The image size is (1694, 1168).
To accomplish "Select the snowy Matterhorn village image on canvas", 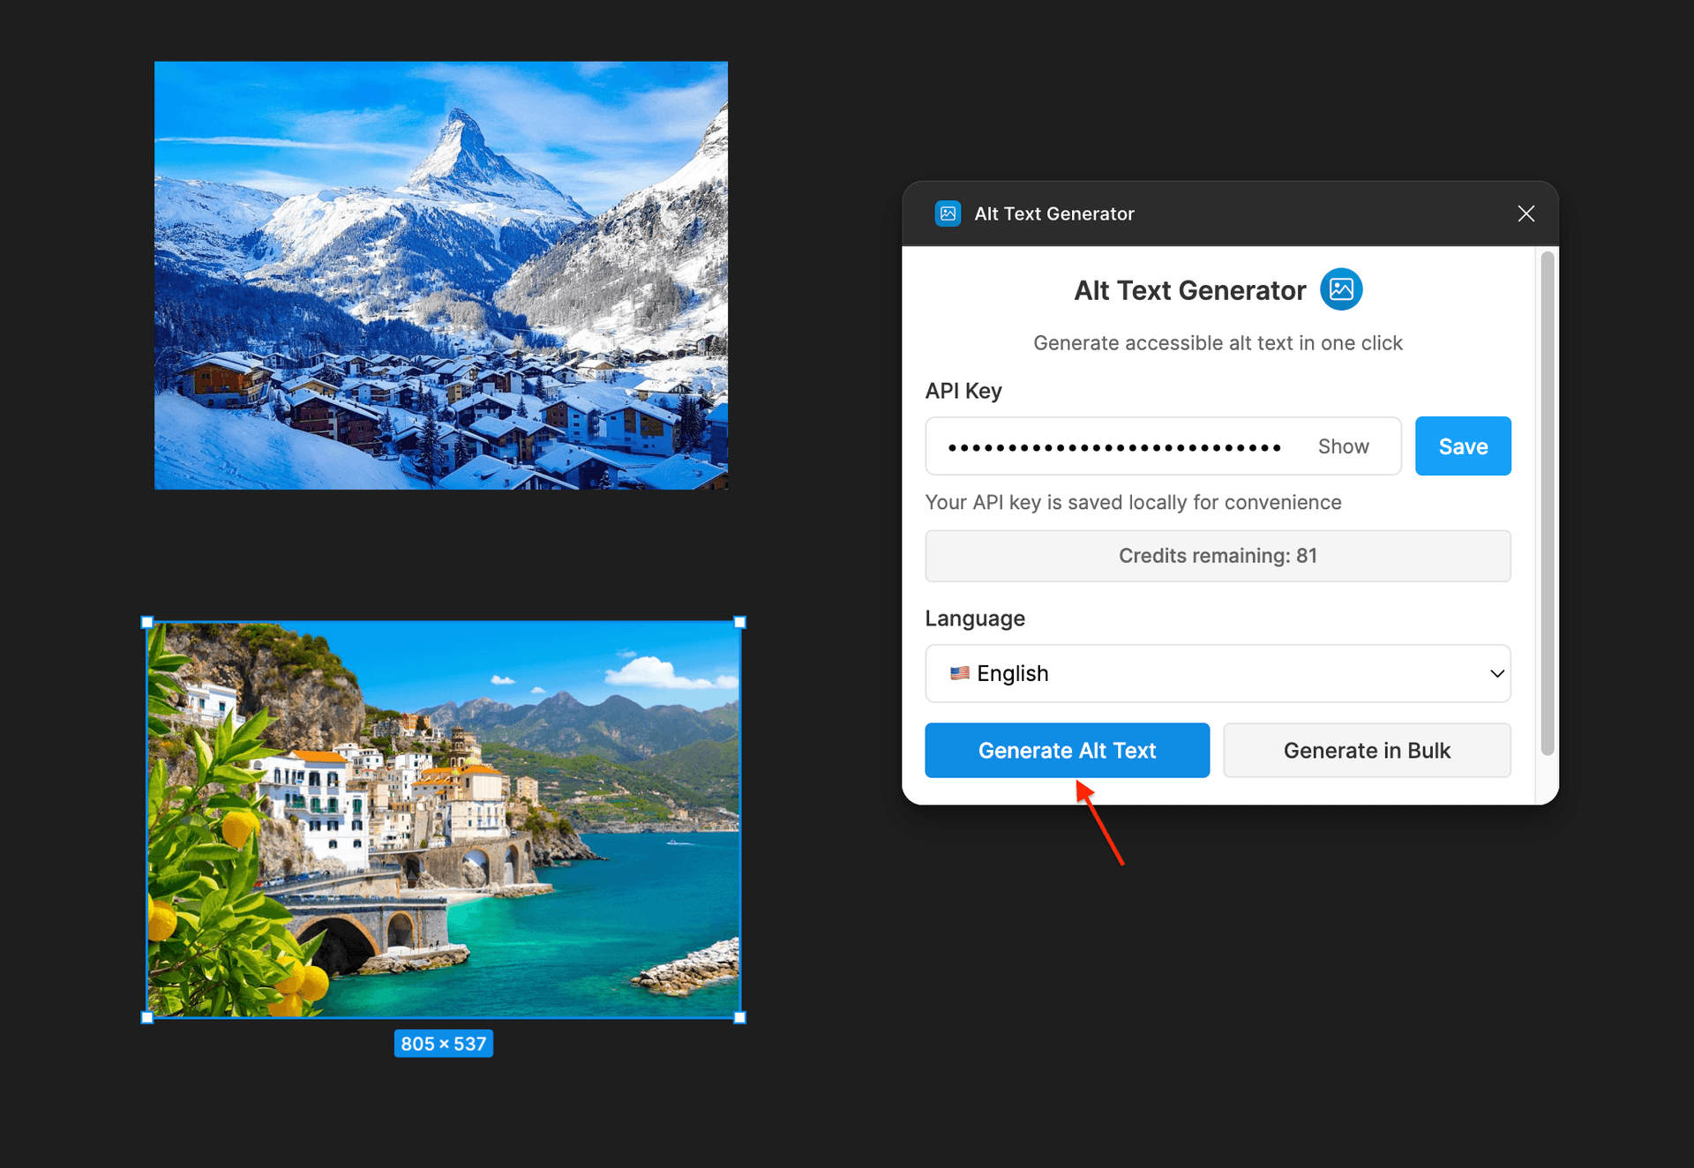I will [441, 274].
